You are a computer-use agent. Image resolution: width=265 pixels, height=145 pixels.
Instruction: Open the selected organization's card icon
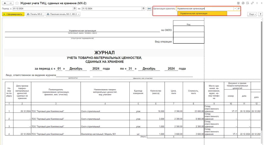coord(239,8)
